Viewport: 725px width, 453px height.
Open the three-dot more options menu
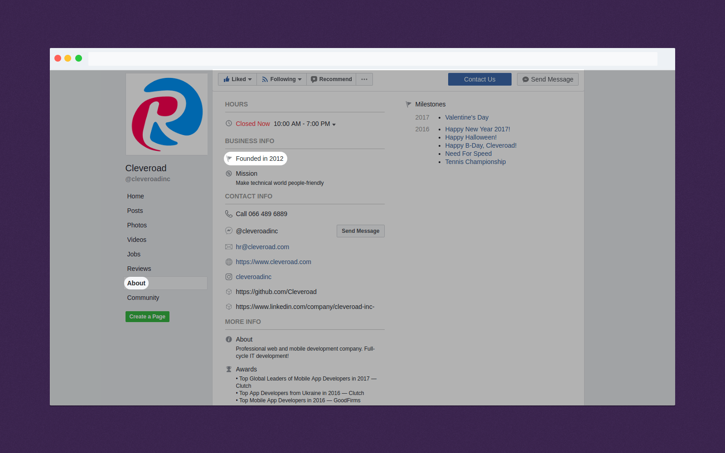(x=364, y=79)
